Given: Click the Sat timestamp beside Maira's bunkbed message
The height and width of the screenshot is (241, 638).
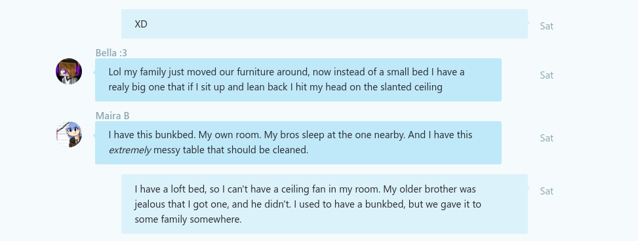Looking at the screenshot, I should pos(546,138).
